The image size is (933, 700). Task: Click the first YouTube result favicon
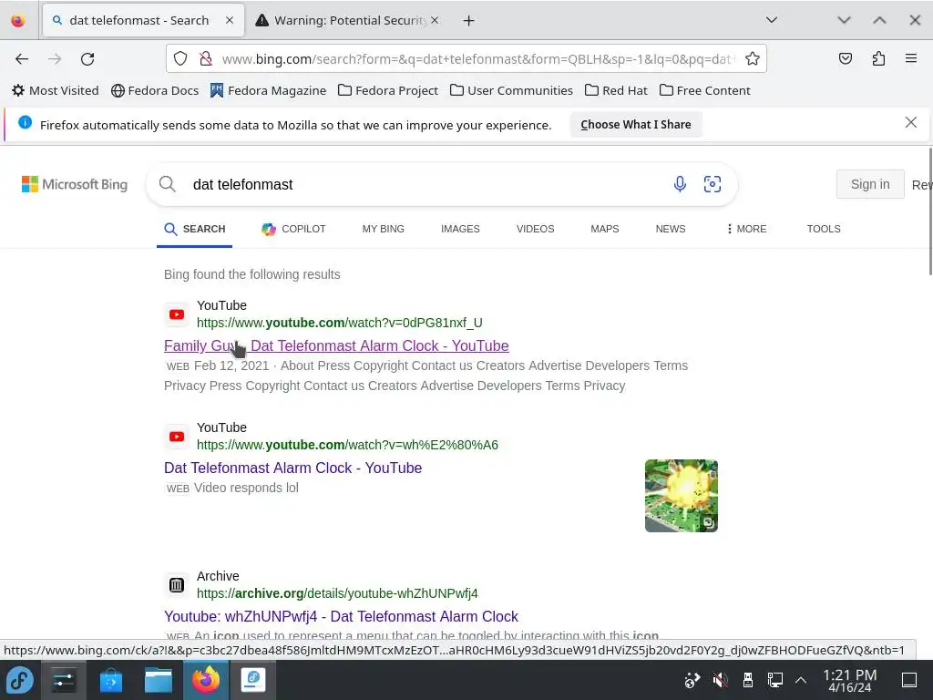(x=177, y=314)
